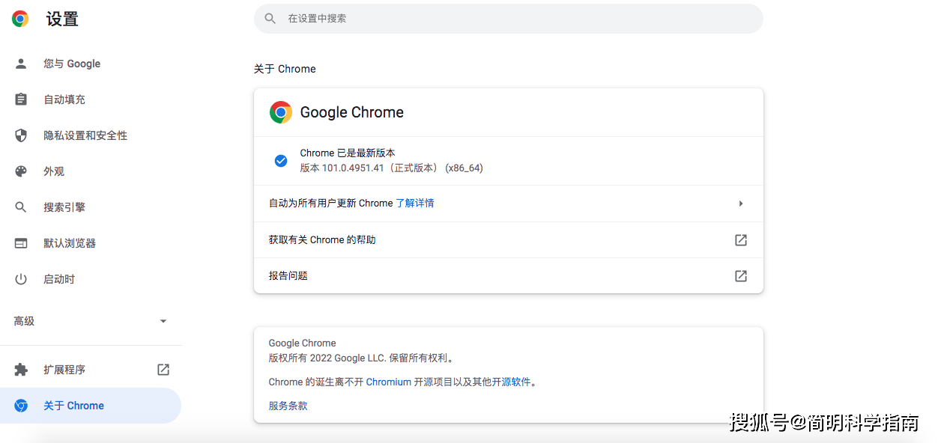Click the palette icon for 外观

pyautogui.click(x=21, y=171)
